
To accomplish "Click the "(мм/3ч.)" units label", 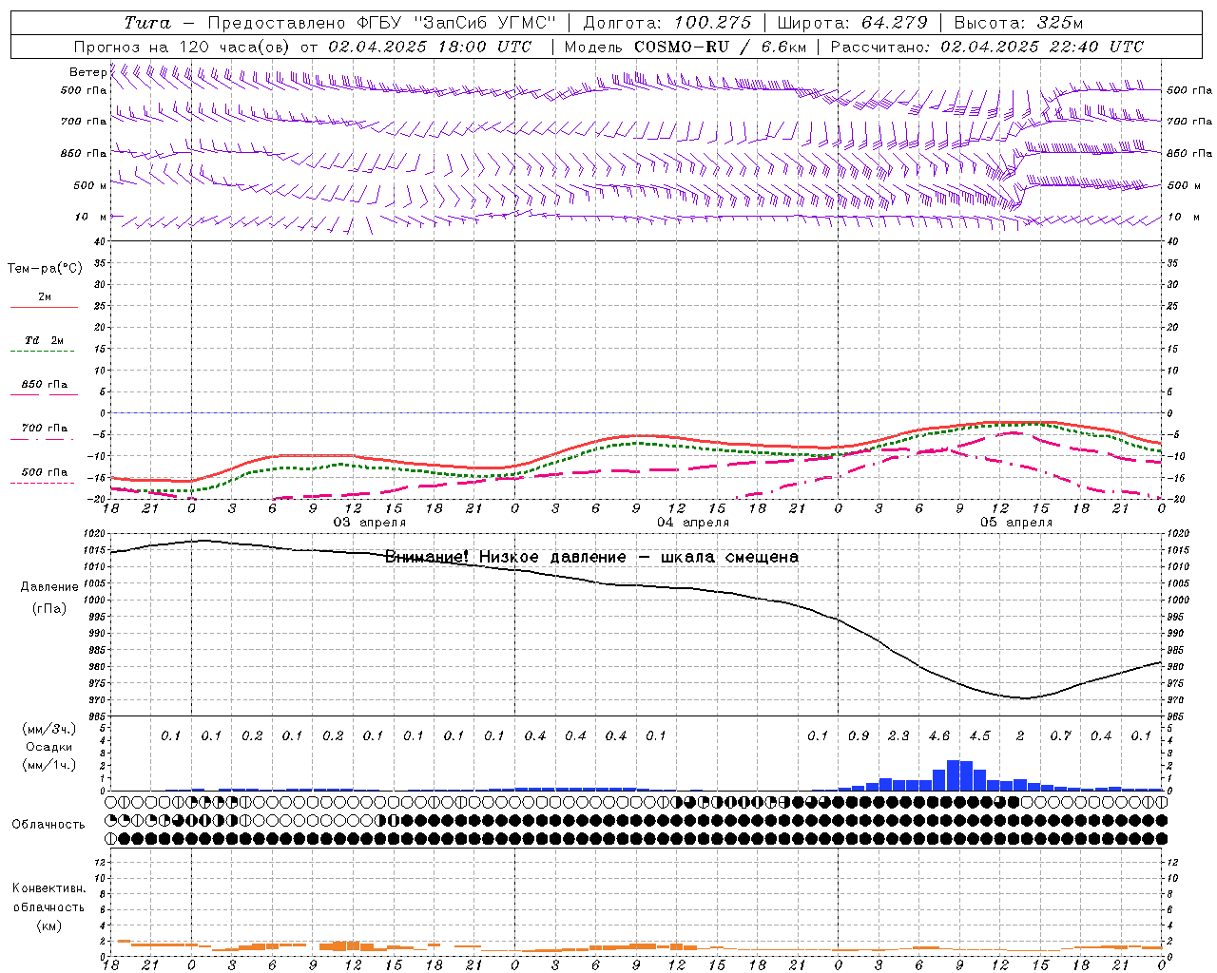I will (x=48, y=730).
